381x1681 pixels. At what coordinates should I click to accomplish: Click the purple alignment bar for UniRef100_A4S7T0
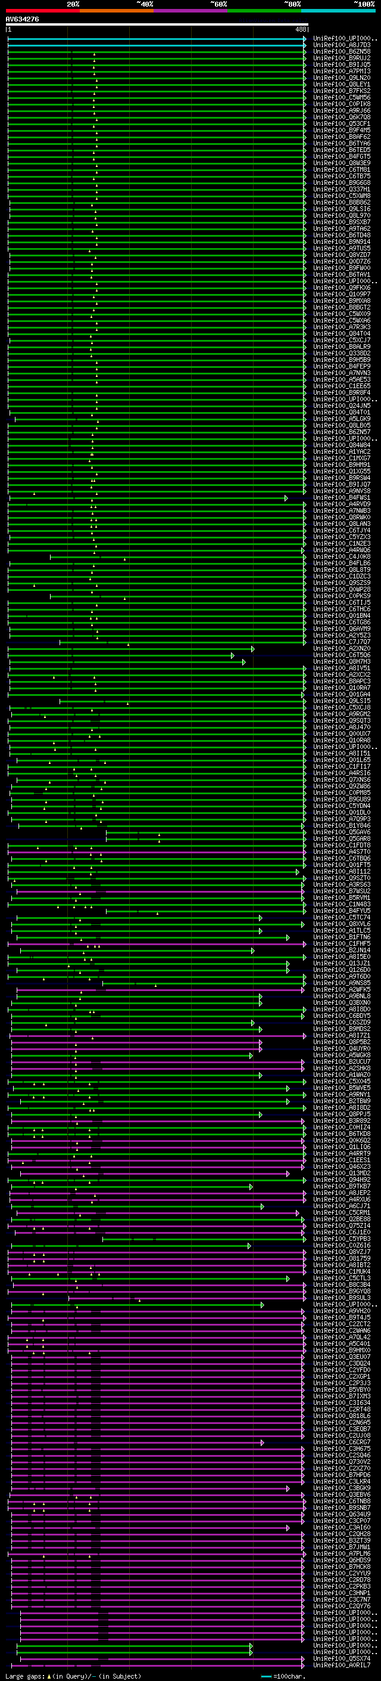[x=157, y=852]
